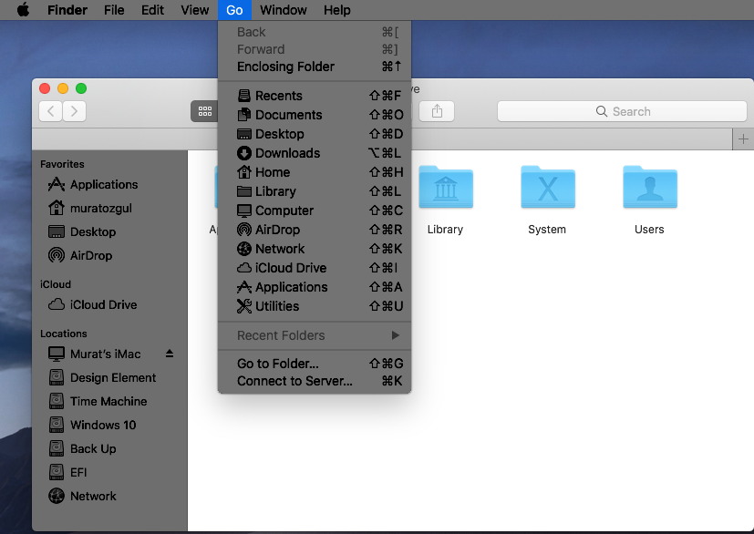Select the Users folder icon
Viewport: 754px width, 534px height.
(x=650, y=188)
